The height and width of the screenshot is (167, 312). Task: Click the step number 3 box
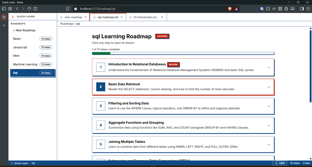coord(101,106)
